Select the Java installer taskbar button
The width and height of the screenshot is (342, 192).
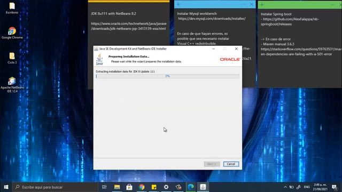203,187
